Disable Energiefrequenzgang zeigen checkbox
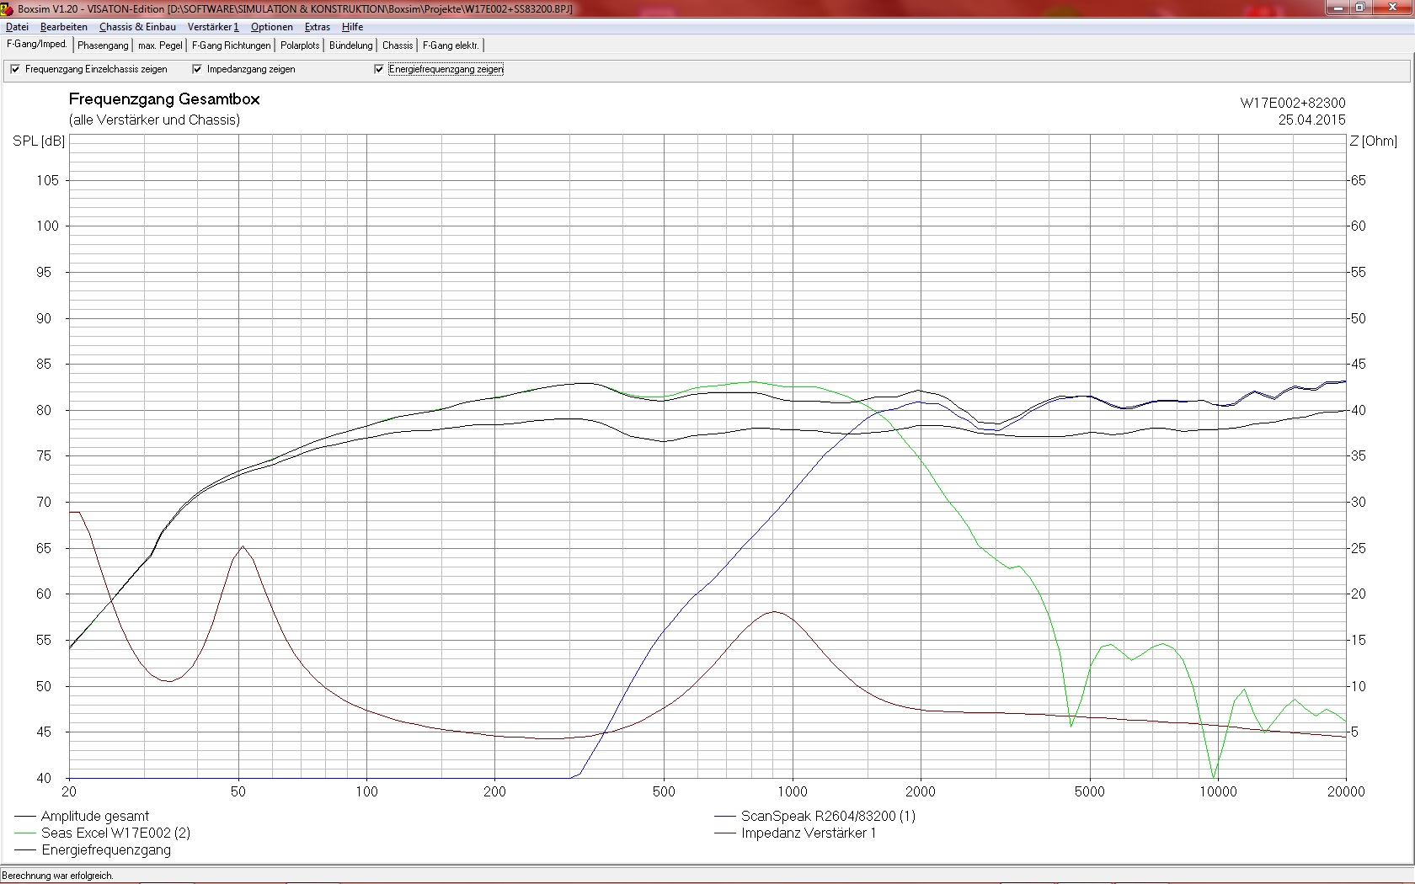Screen dimensions: 1415x884 coord(379,69)
